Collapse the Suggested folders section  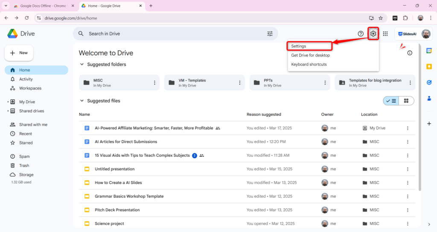pyautogui.click(x=82, y=64)
